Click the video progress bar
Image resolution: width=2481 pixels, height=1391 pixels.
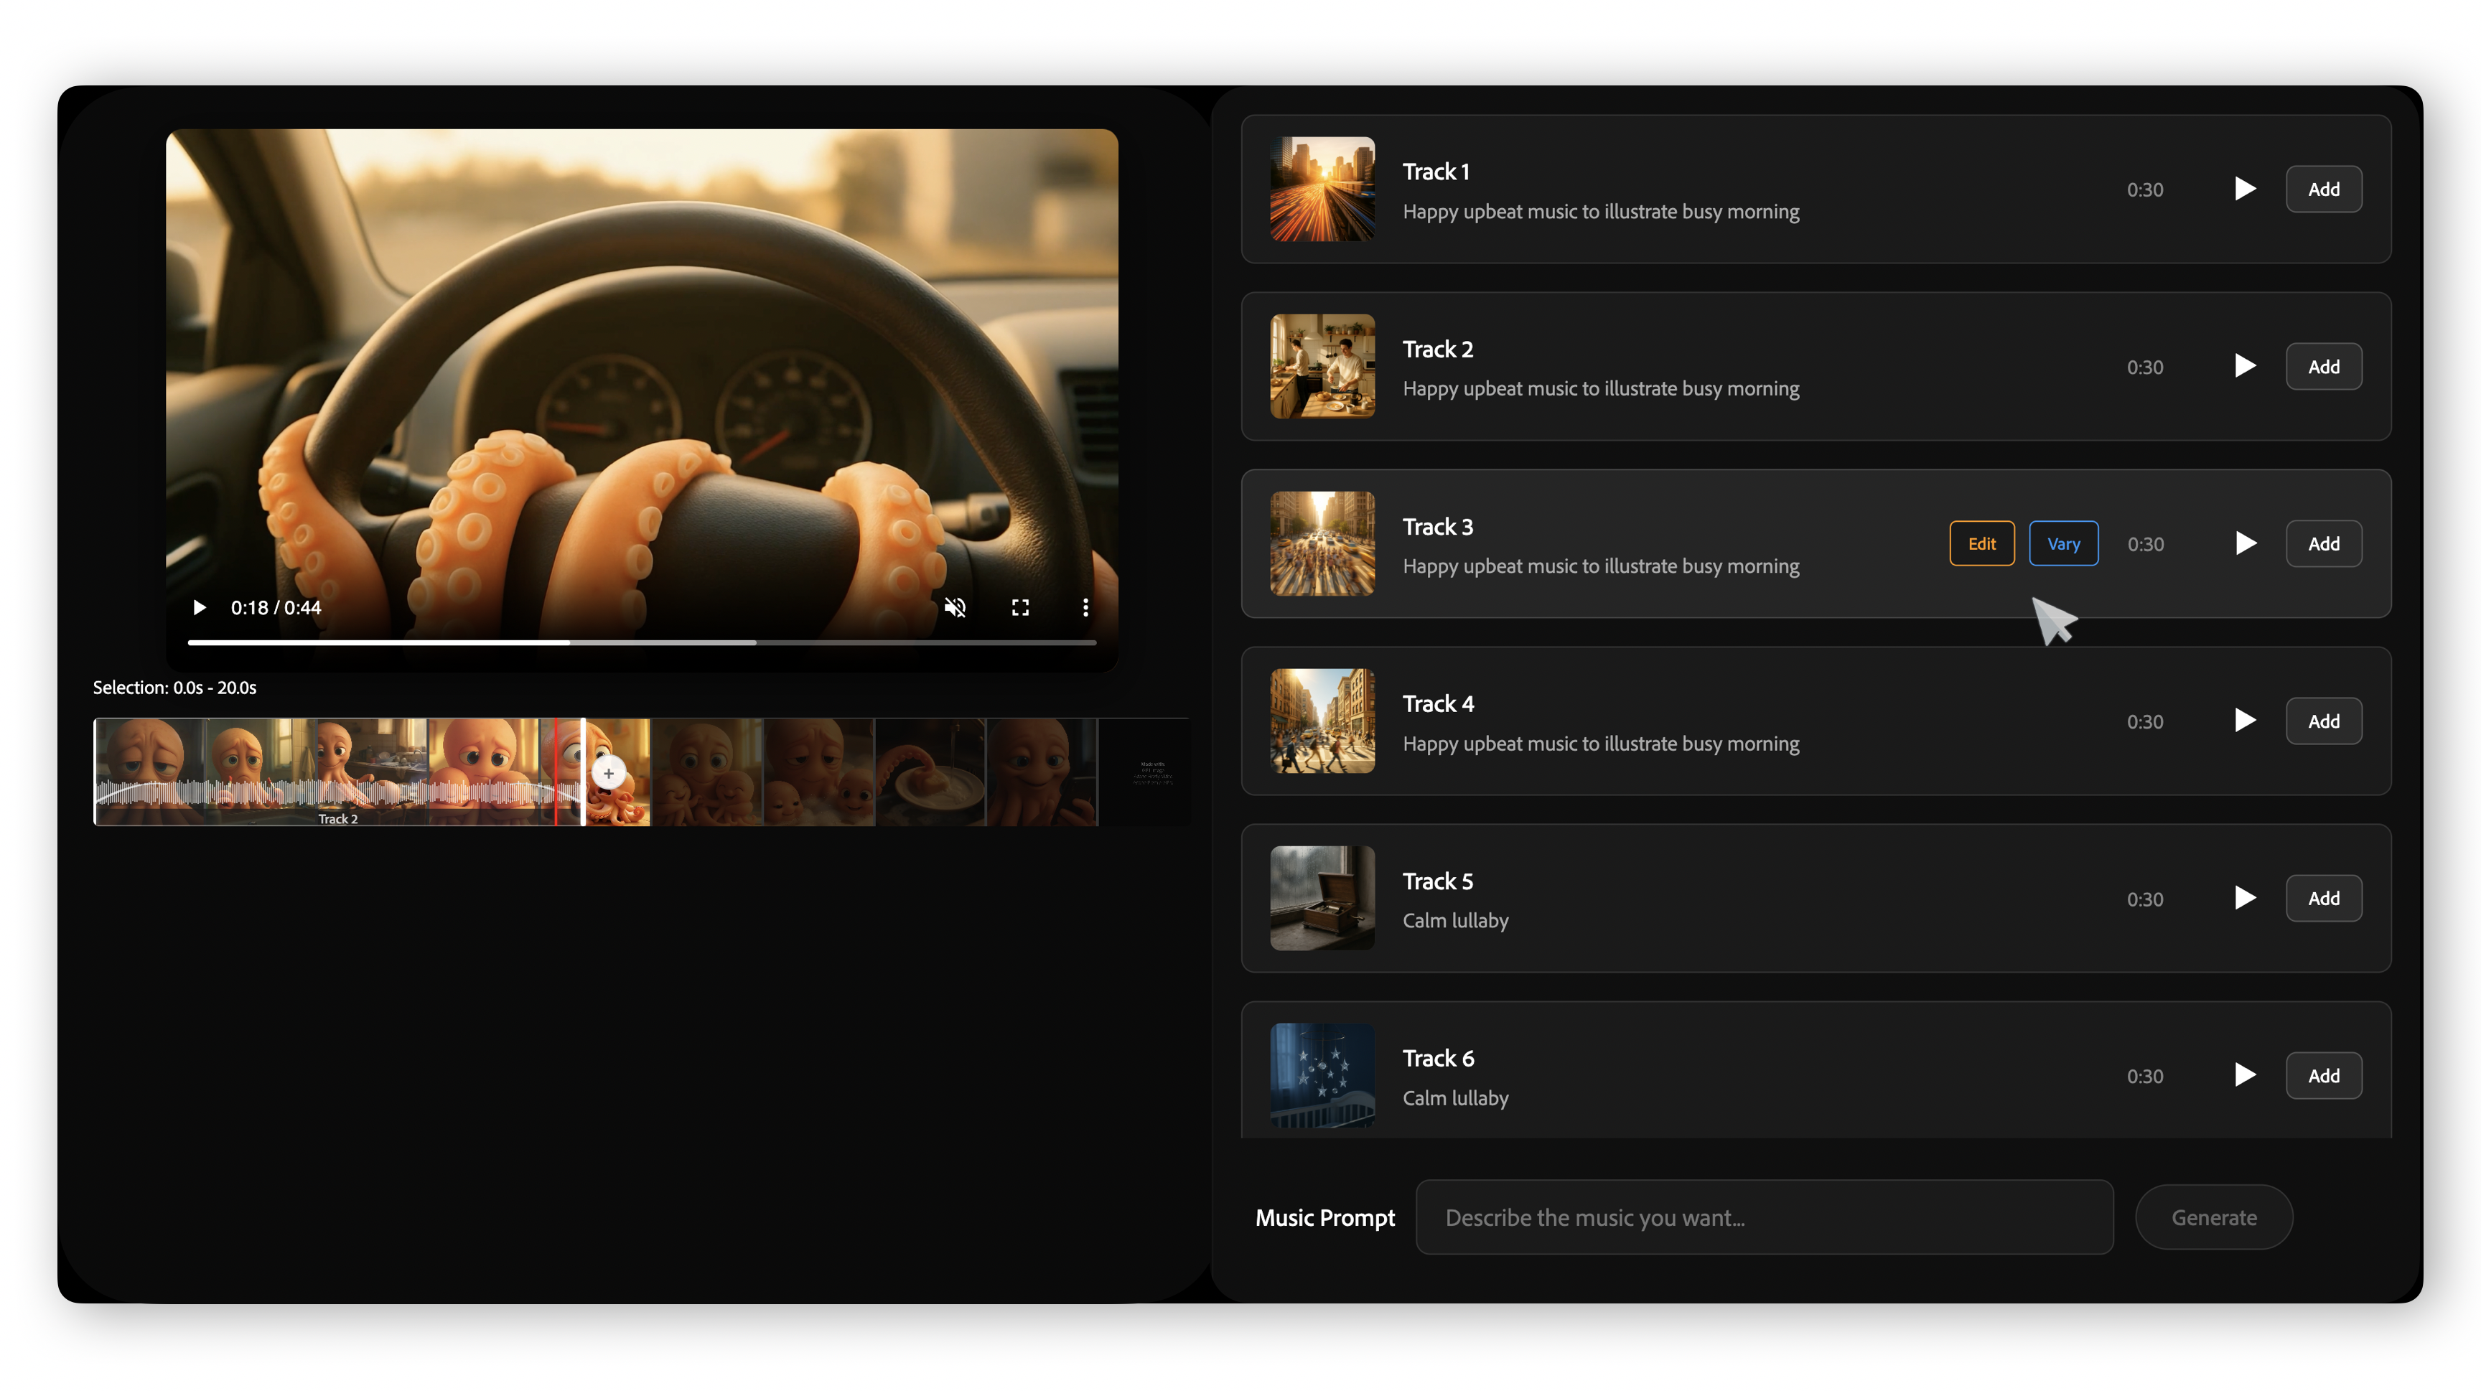click(x=642, y=642)
